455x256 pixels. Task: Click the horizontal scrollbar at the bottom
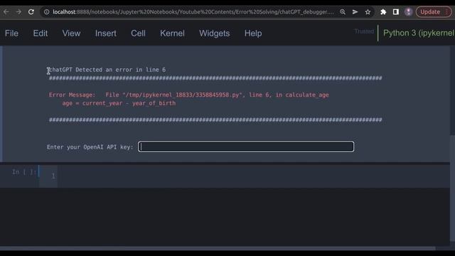218,248
